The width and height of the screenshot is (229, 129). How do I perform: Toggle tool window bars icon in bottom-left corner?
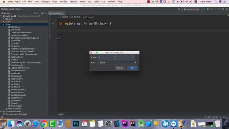click(x=2, y=117)
